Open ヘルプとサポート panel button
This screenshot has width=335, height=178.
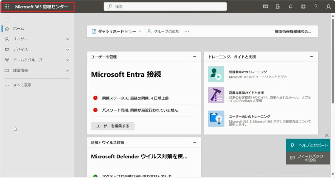[x=308, y=145]
